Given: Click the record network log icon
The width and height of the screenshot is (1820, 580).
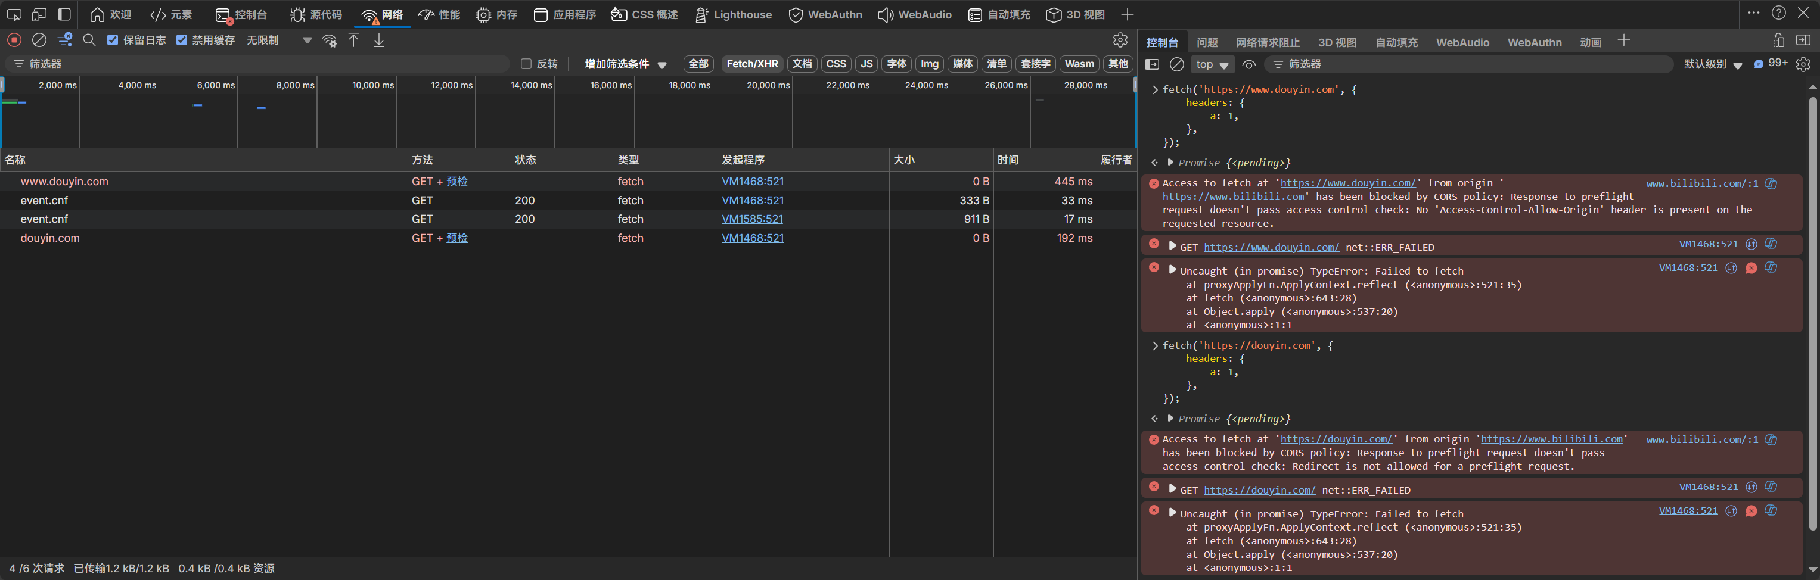Looking at the screenshot, I should [14, 40].
